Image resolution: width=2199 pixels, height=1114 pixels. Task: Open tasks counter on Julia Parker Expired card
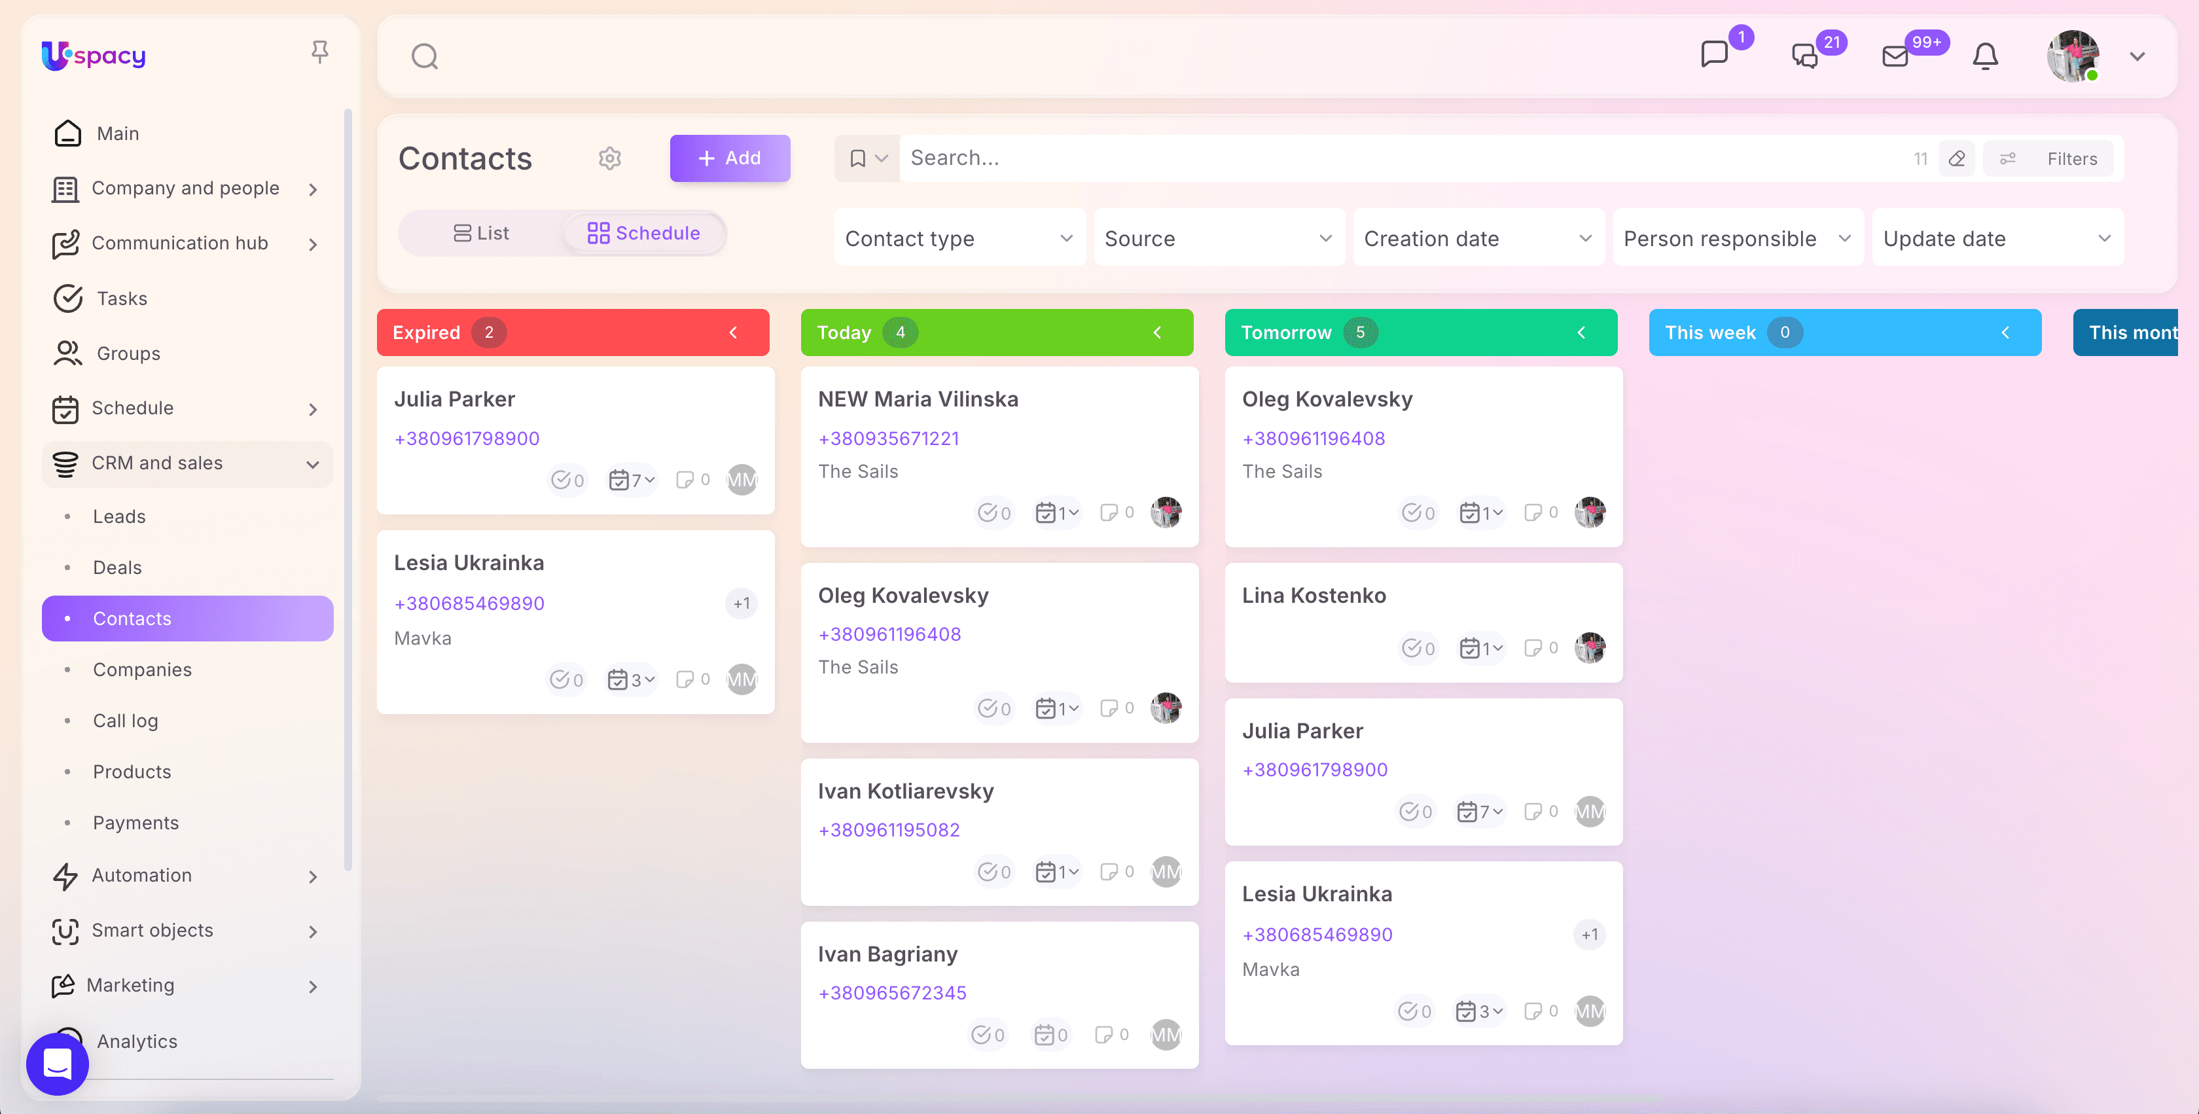click(567, 480)
